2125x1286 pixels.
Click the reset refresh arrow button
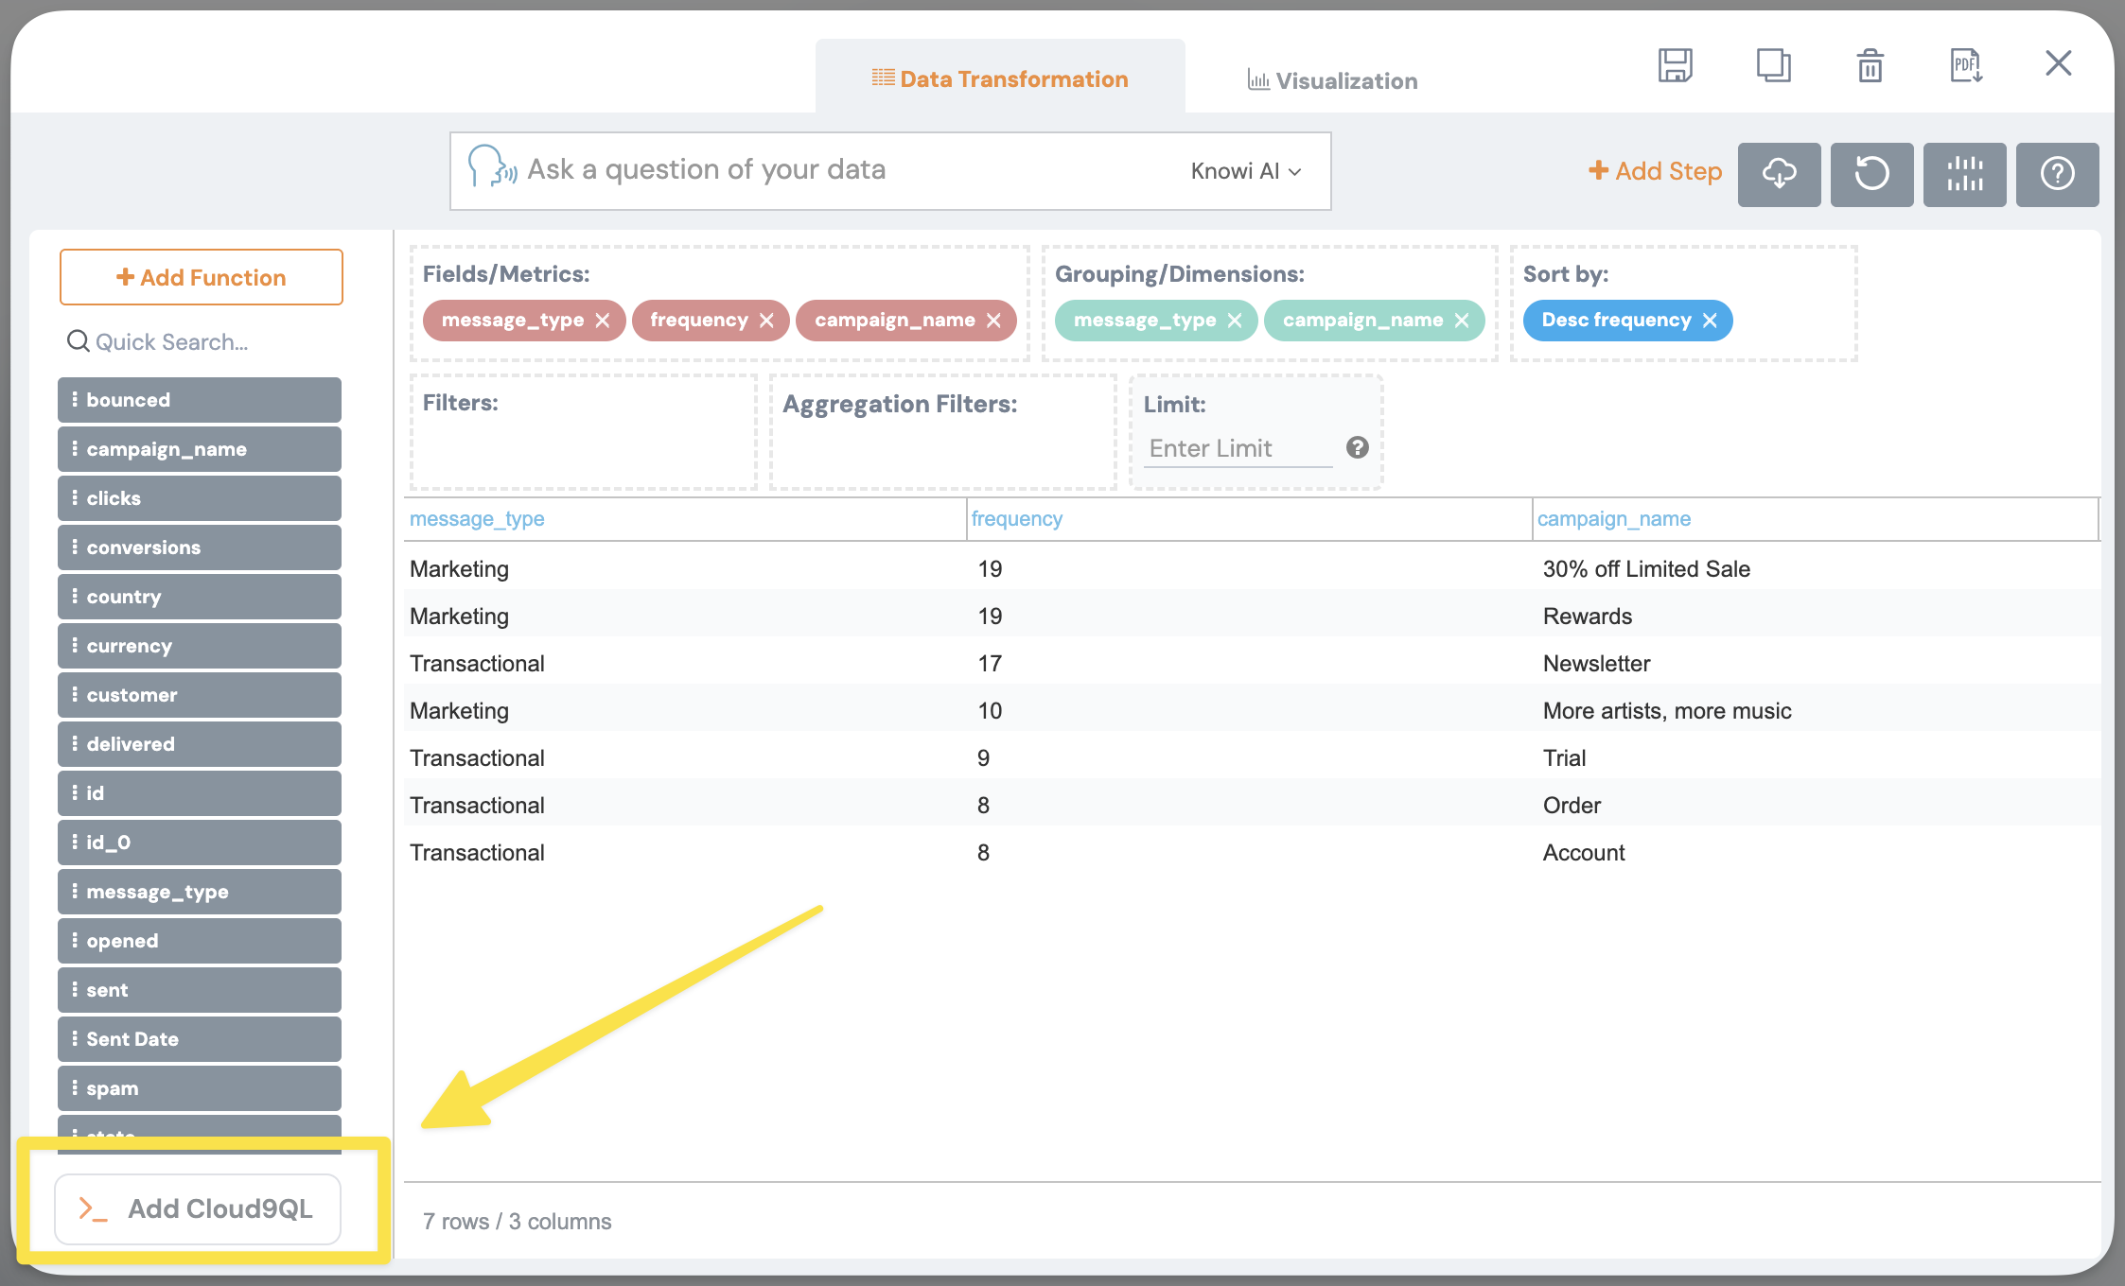click(1871, 174)
